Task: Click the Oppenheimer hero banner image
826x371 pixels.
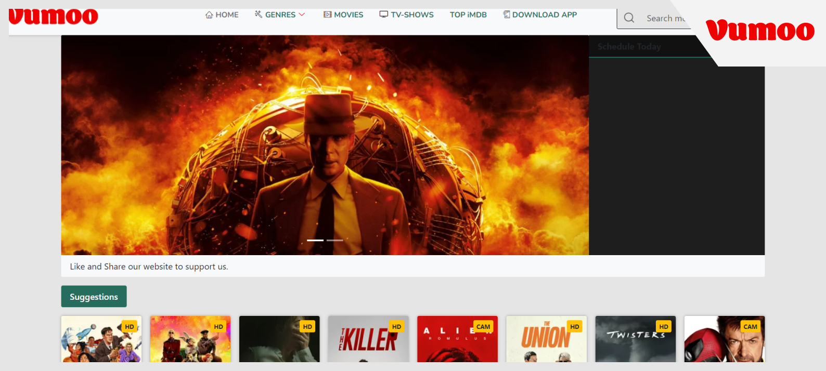Action: (325, 145)
